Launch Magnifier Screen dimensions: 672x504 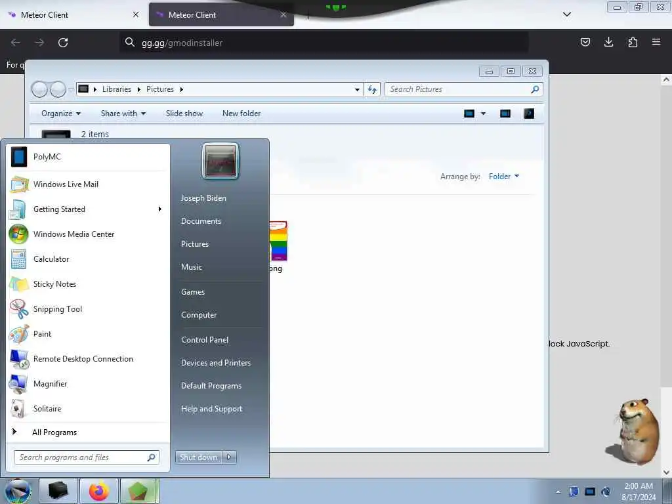[x=88, y=383]
